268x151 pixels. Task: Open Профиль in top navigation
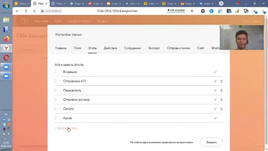[103, 21]
